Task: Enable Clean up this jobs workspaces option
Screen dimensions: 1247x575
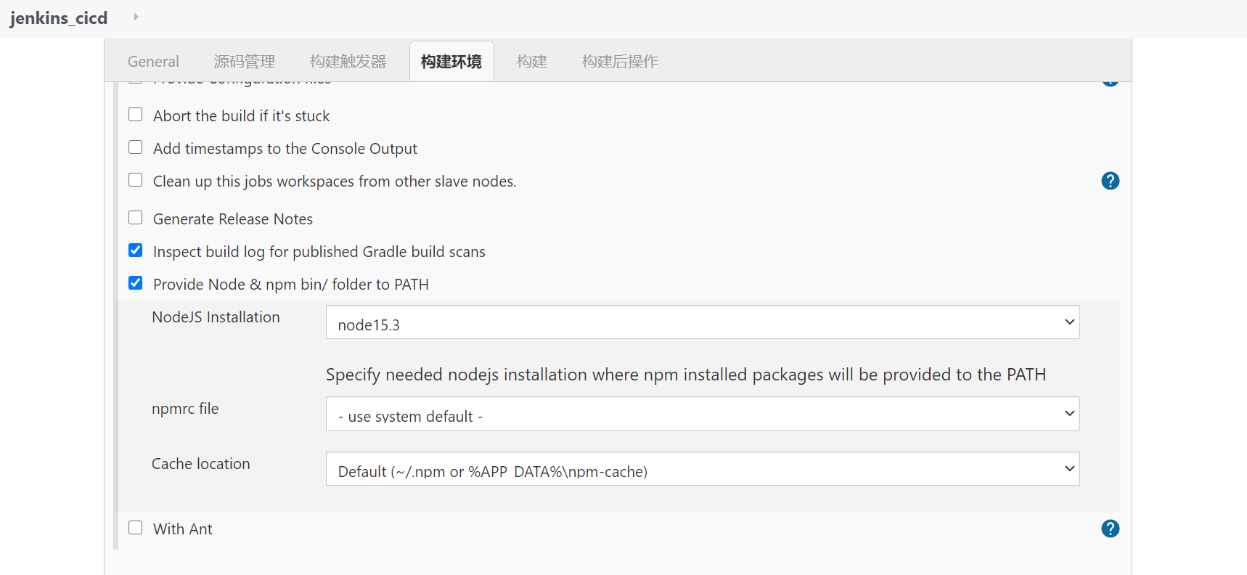Action: (x=136, y=180)
